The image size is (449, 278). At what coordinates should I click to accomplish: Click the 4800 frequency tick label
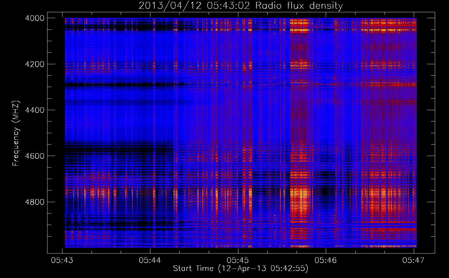click(x=35, y=202)
